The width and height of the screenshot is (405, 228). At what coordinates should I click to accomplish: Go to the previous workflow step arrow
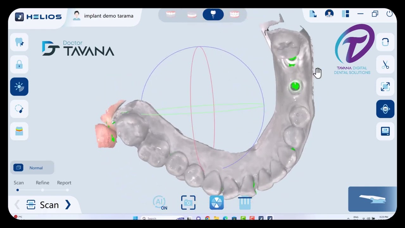pyautogui.click(x=17, y=205)
